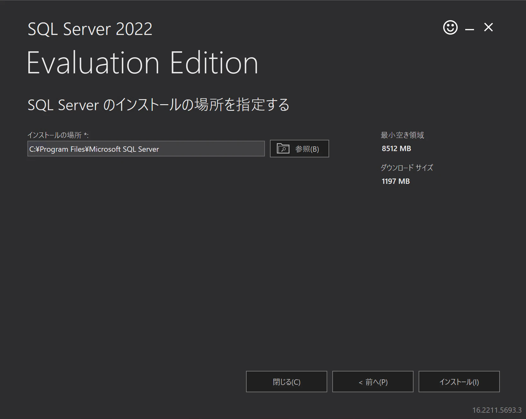Select the 参照(B) browse button label
This screenshot has height=419, width=526.
click(307, 149)
